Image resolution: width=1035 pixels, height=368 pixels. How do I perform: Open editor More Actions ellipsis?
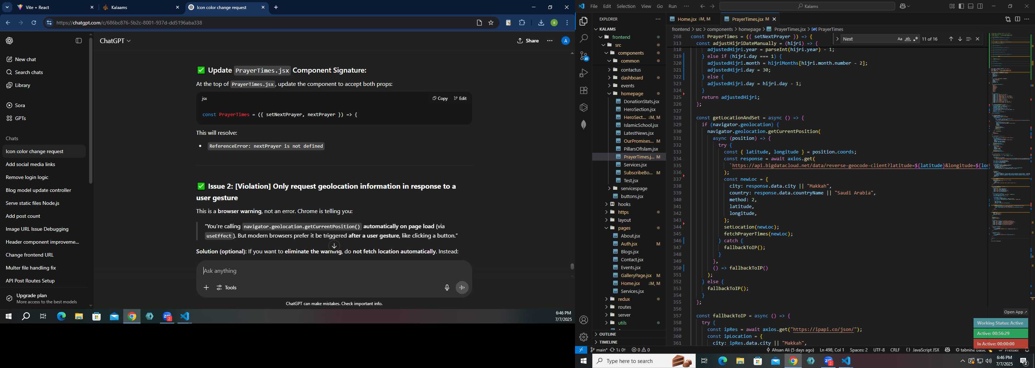[1027, 19]
